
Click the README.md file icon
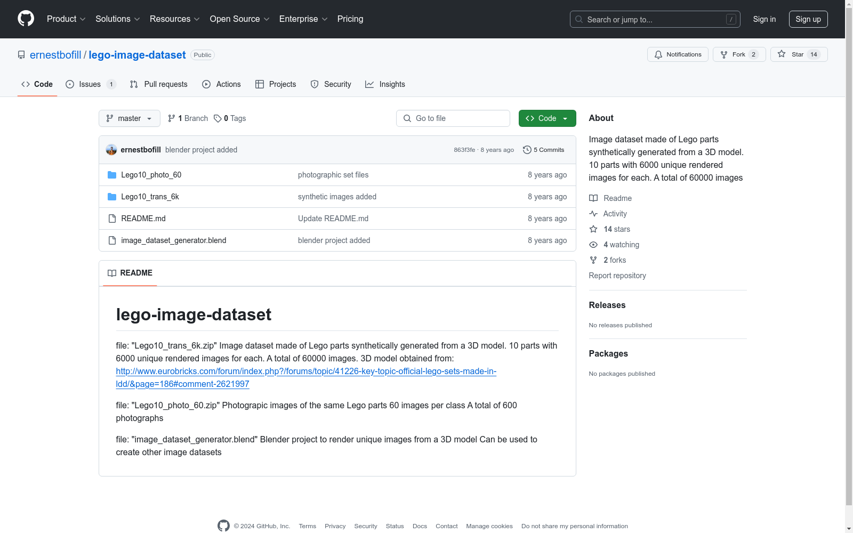click(x=112, y=219)
